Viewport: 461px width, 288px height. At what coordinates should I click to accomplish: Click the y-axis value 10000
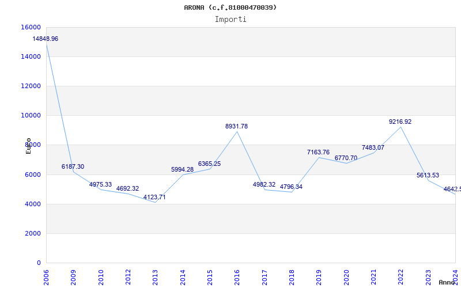coord(31,116)
